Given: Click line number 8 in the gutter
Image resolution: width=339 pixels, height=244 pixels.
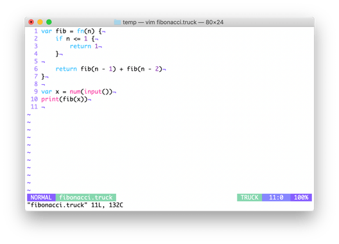Looking at the screenshot, I should pos(36,84).
